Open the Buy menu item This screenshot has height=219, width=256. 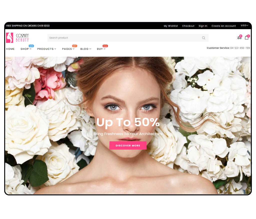(101, 49)
